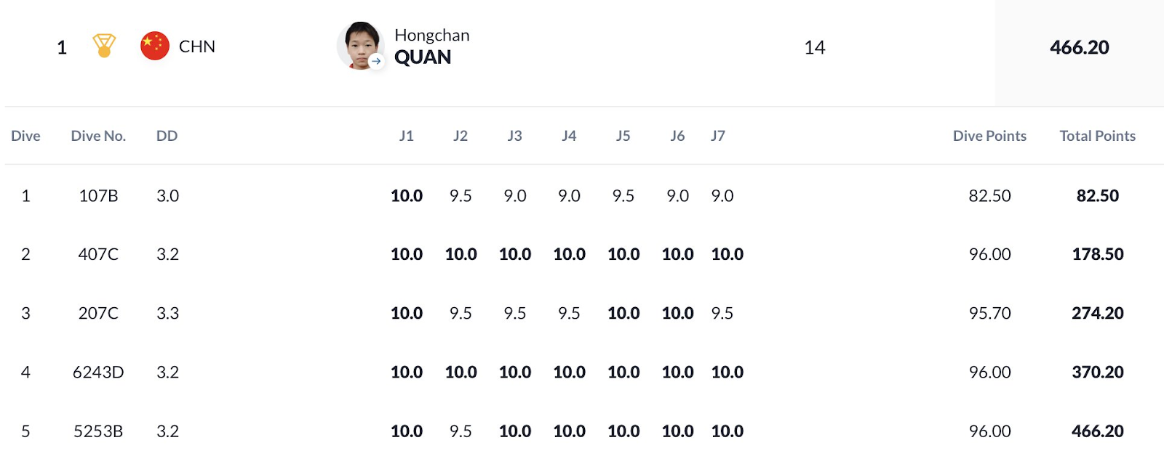This screenshot has height=472, width=1164.
Task: Select the Dive Points column header
Action: tap(989, 136)
